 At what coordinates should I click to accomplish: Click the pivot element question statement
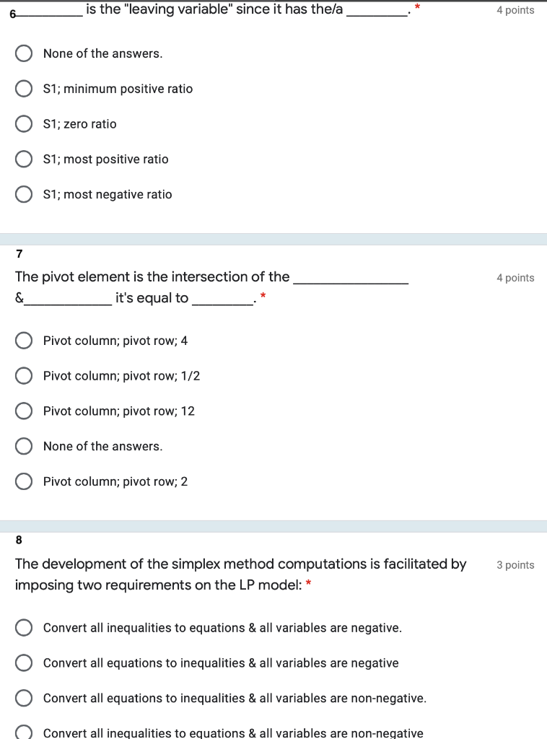209,287
